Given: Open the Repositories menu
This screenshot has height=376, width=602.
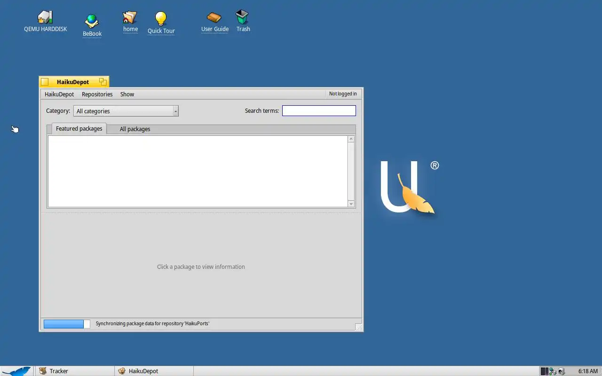Looking at the screenshot, I should 97,94.
